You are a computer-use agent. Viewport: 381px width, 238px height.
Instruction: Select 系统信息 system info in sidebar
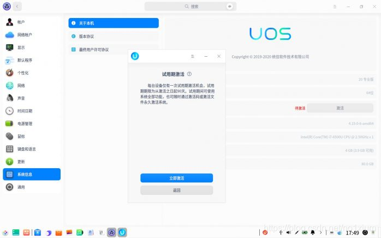tap(32, 174)
